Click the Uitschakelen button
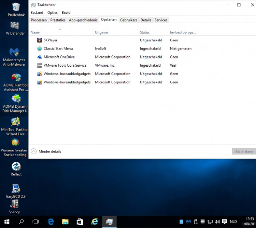Image resolution: width=256 pixels, height=228 pixels. (x=244, y=151)
